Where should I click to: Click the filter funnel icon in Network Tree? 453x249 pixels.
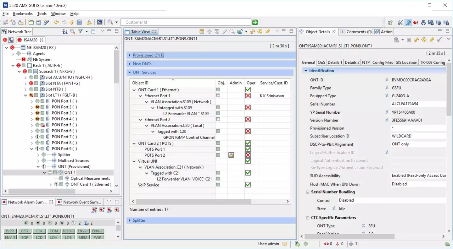coord(81,31)
